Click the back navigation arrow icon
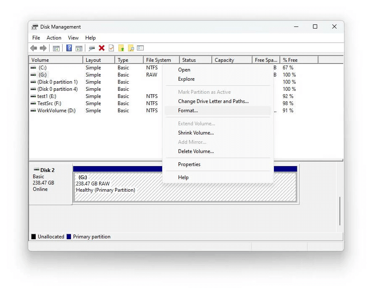 (x=34, y=48)
